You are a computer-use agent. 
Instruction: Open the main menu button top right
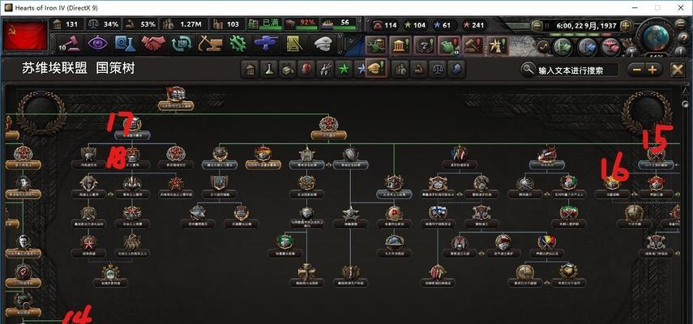click(681, 25)
